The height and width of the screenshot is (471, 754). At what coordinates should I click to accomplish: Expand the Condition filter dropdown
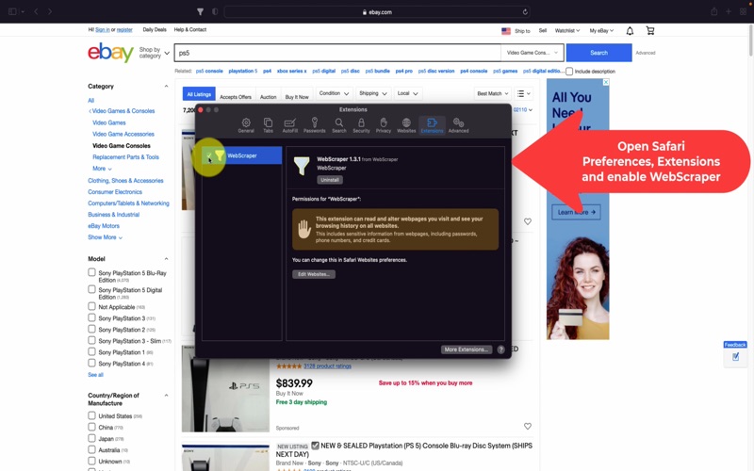point(334,94)
